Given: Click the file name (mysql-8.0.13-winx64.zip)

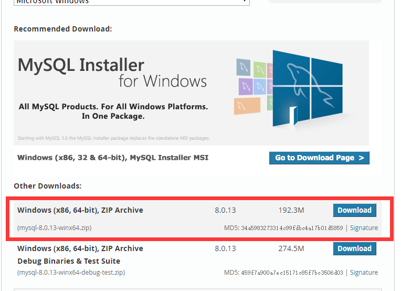Looking at the screenshot, I should pyautogui.click(x=55, y=228).
